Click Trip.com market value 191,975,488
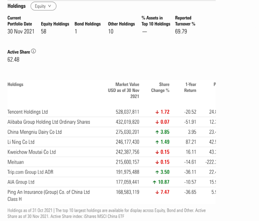The image size is (259, 221). (x=127, y=172)
